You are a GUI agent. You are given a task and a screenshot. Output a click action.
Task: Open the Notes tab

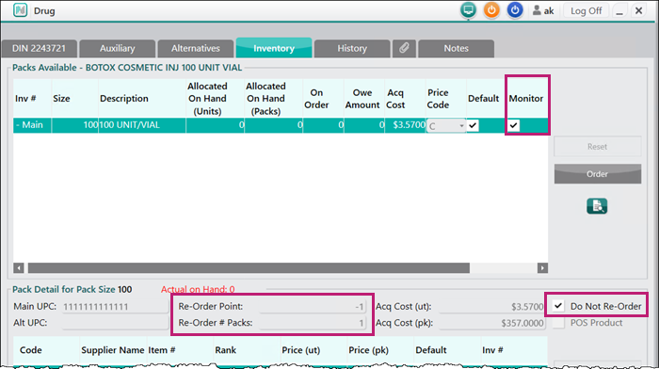pos(456,48)
